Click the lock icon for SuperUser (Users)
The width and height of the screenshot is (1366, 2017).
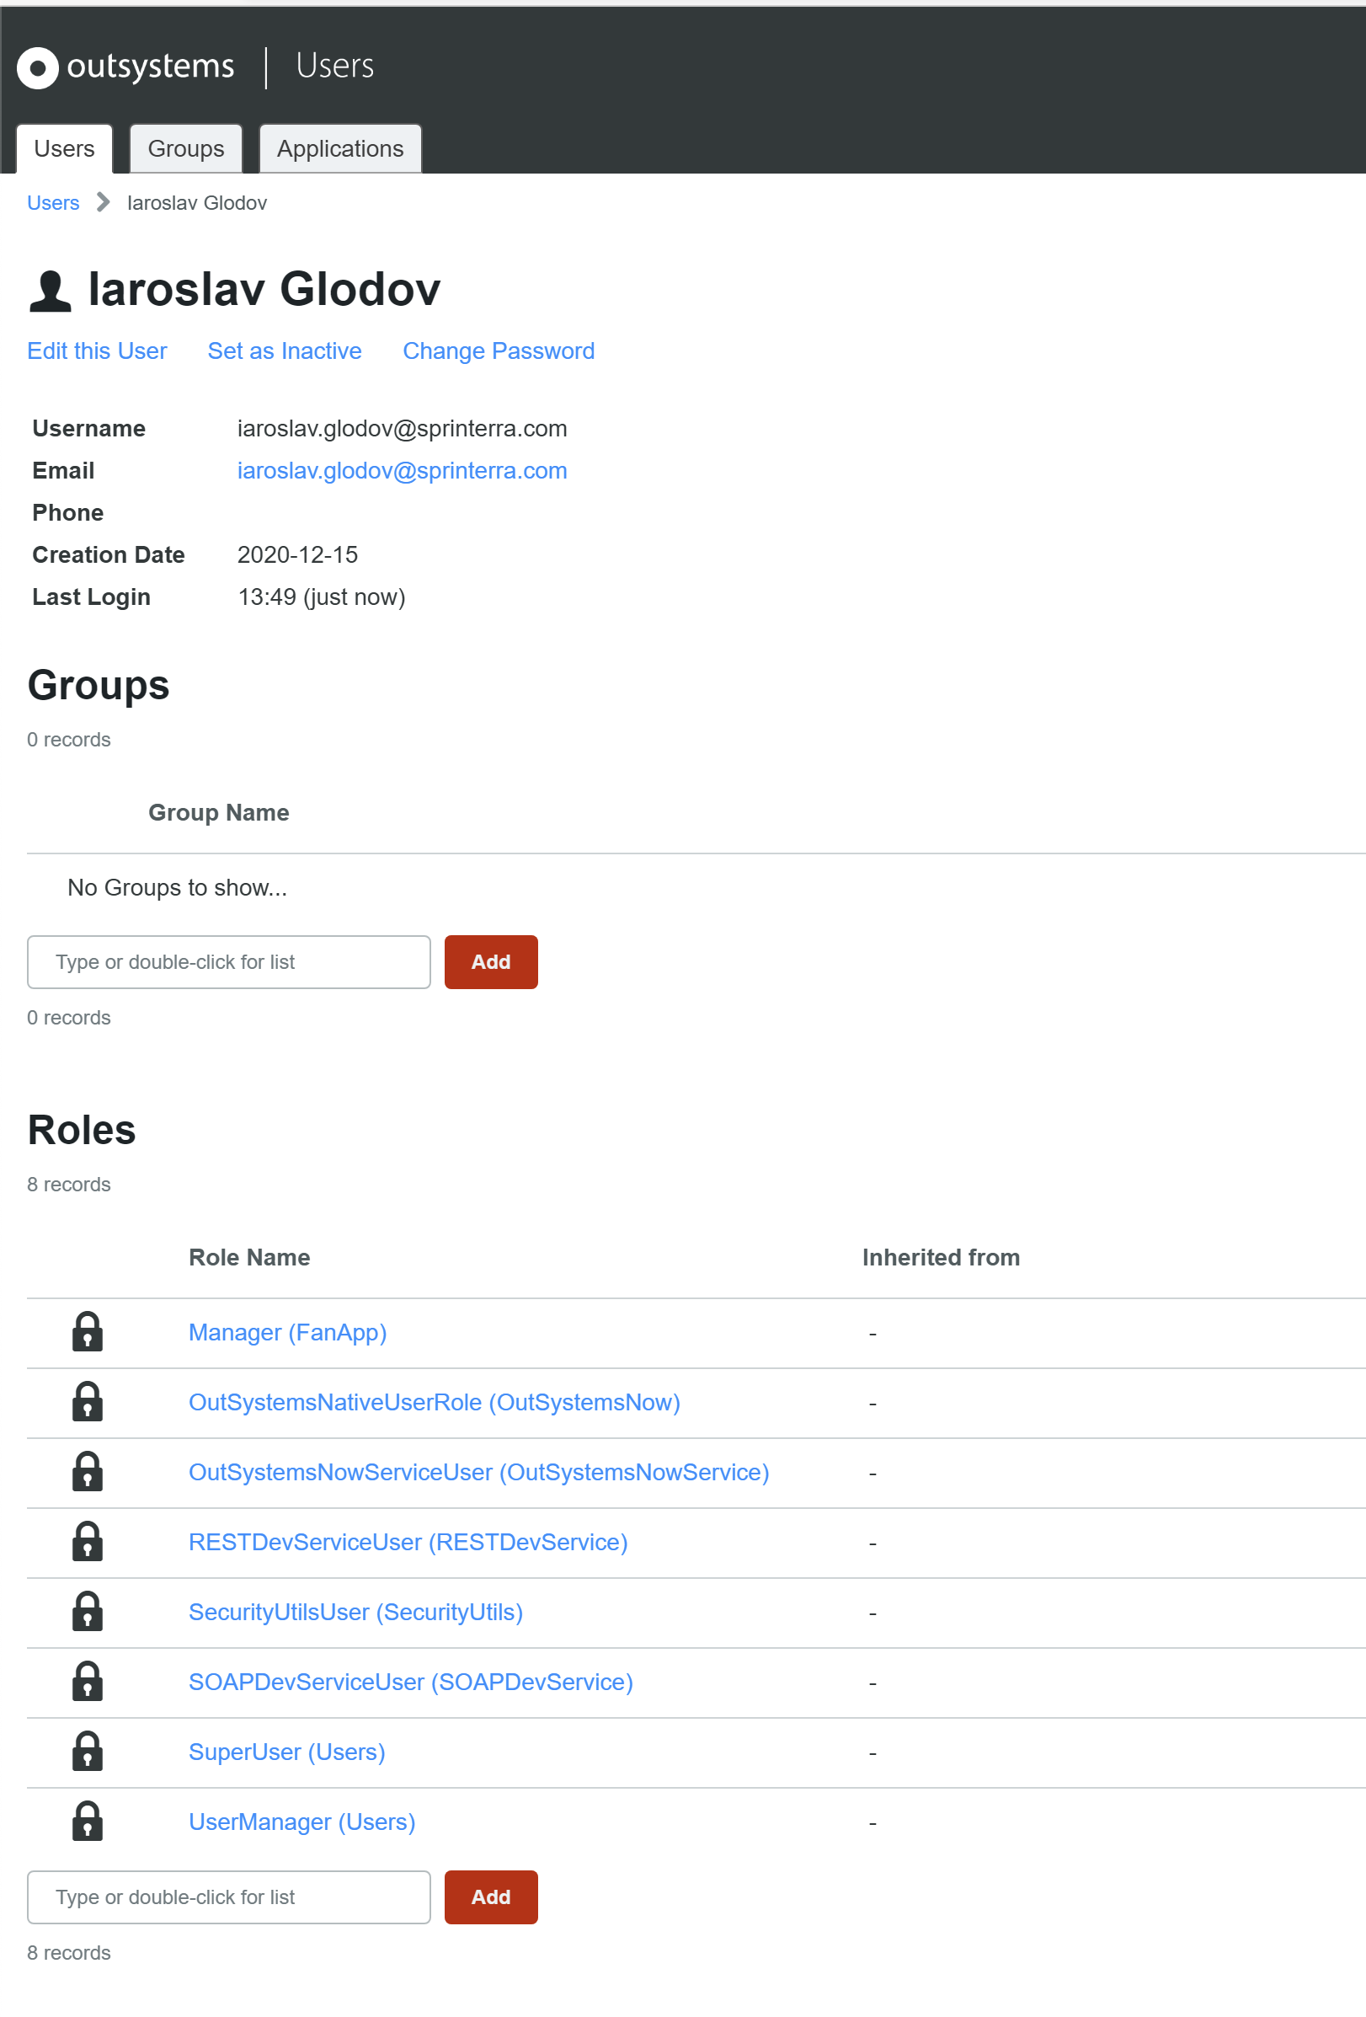point(88,1752)
